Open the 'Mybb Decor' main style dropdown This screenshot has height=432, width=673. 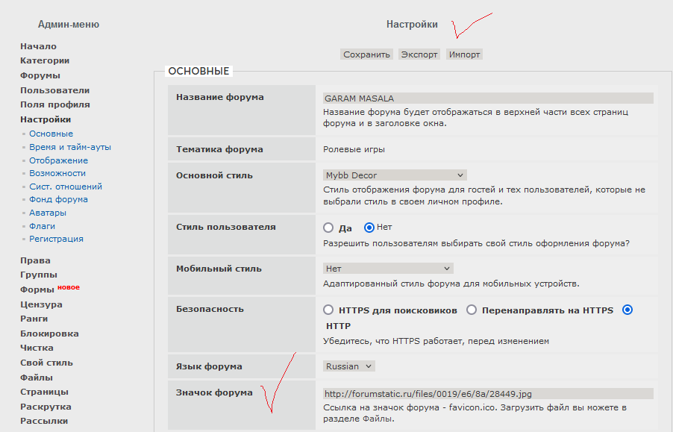(x=395, y=175)
